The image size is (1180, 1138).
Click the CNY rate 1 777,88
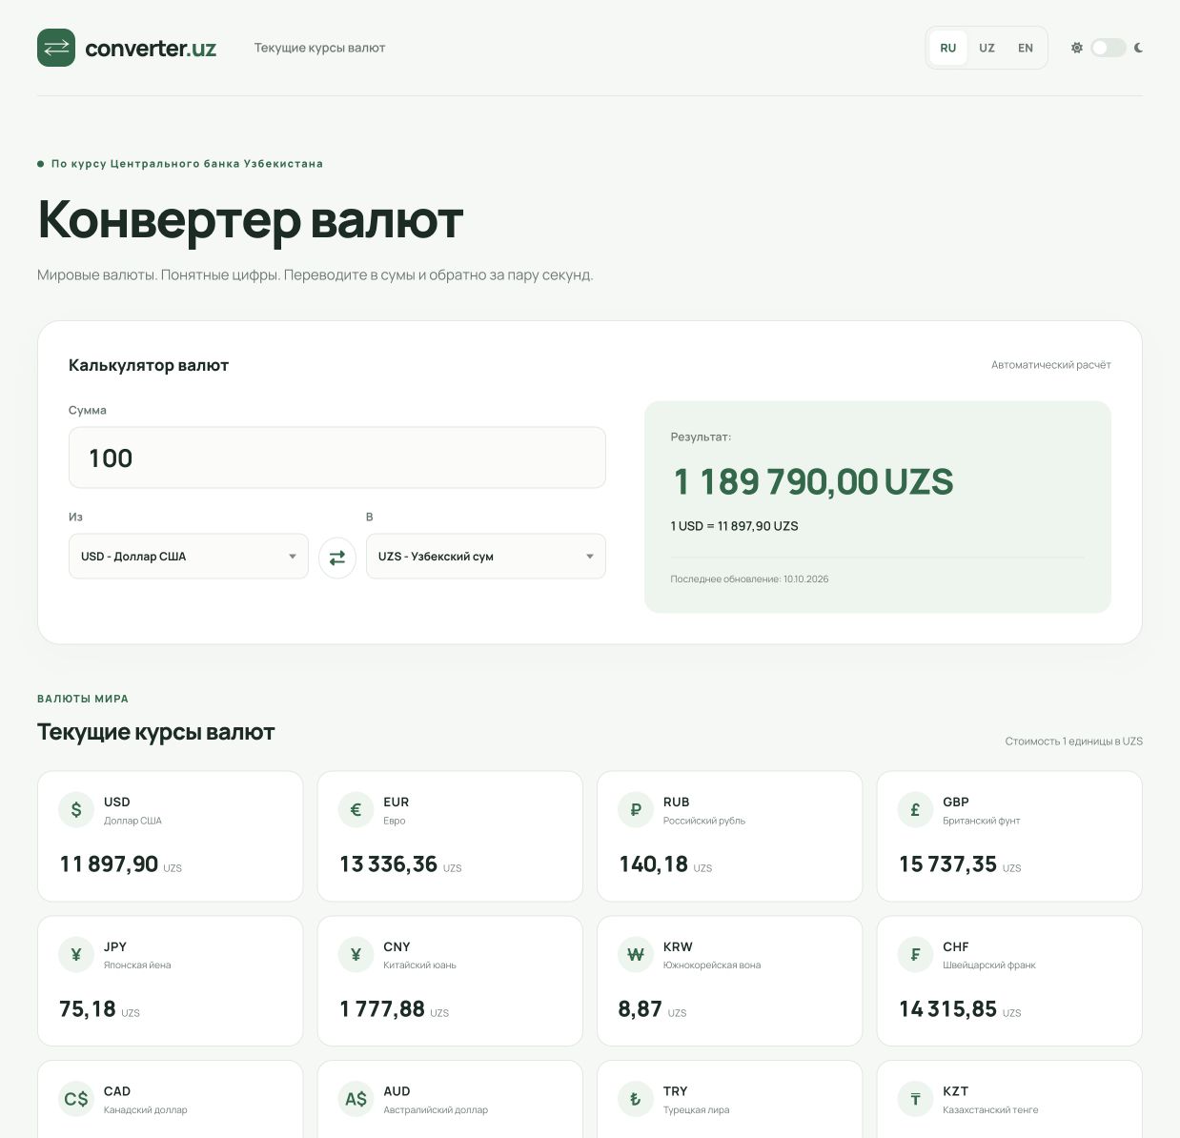(382, 1009)
